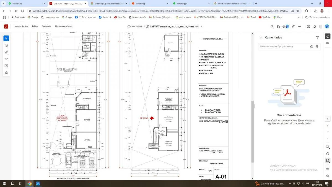
Task: Bookmark this page with the star
Action: (x=298, y=11)
